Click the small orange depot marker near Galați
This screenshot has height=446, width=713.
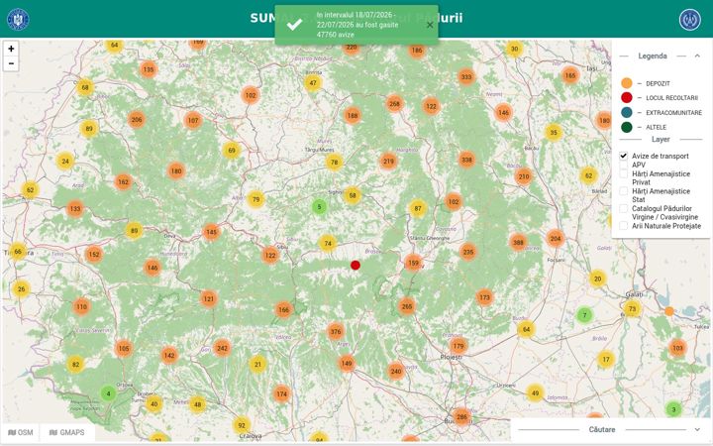(x=668, y=311)
